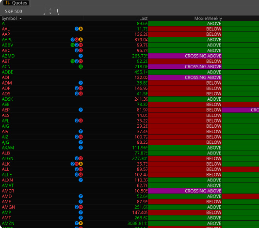Click the purple cell beside AEP's BELOW
The width and height of the screenshot is (259, 228).
coord(241,110)
